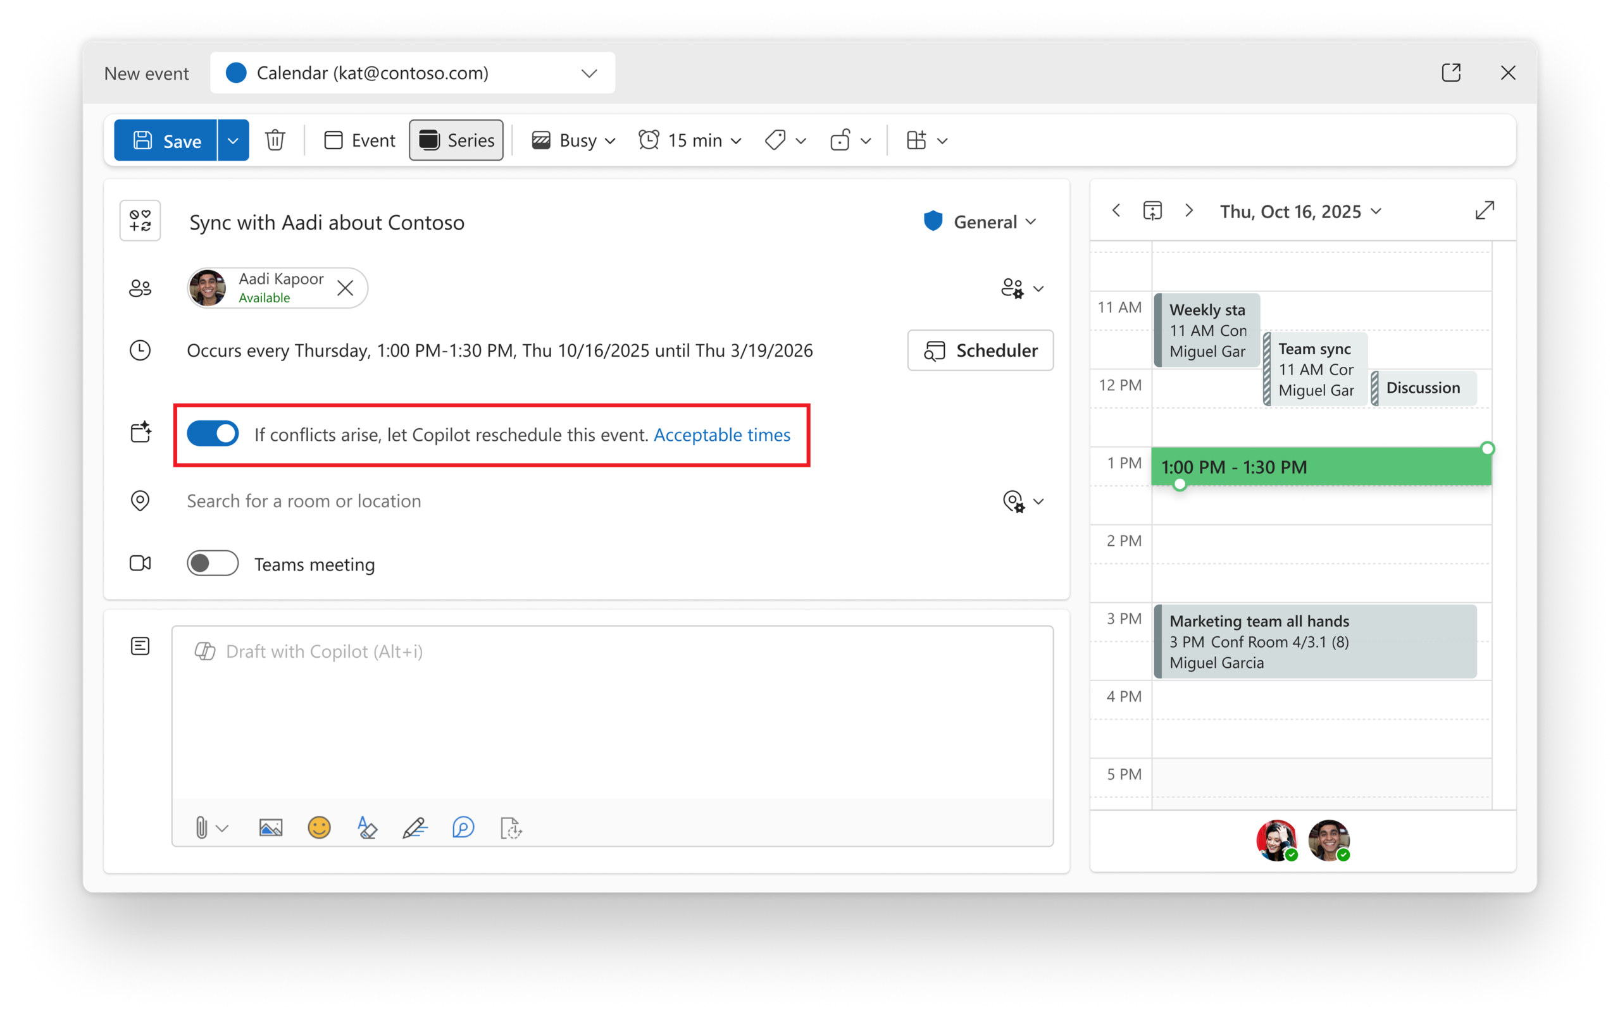
Task: Click the green 1:00 PM event block
Action: tap(1320, 467)
